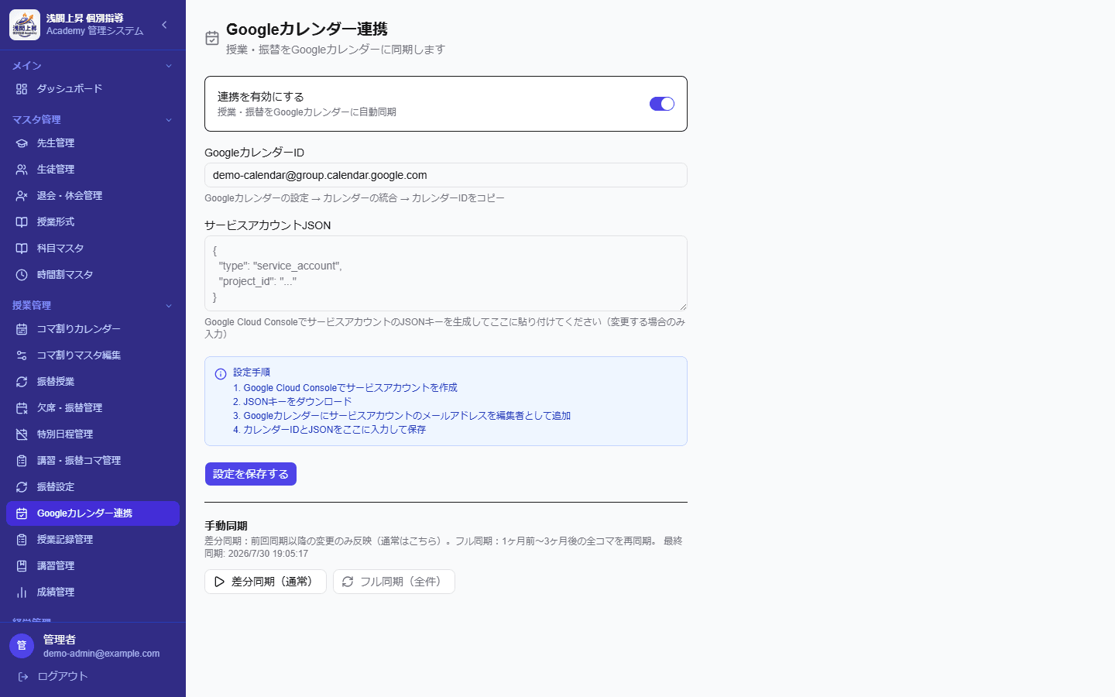Open 講習管理 menu label

[56, 566]
